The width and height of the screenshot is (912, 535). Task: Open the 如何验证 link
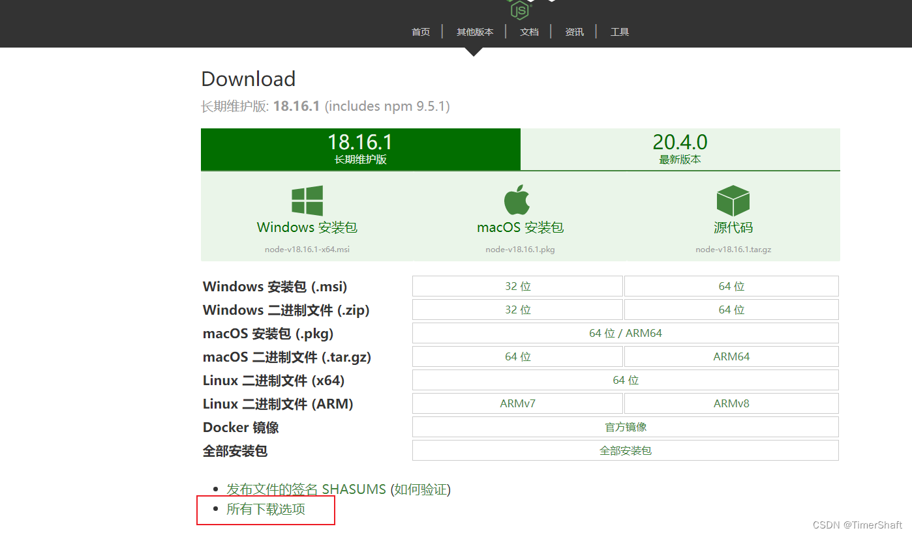tap(421, 489)
